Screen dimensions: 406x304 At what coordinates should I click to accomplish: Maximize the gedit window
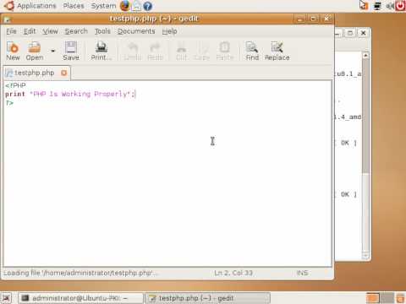pos(313,19)
